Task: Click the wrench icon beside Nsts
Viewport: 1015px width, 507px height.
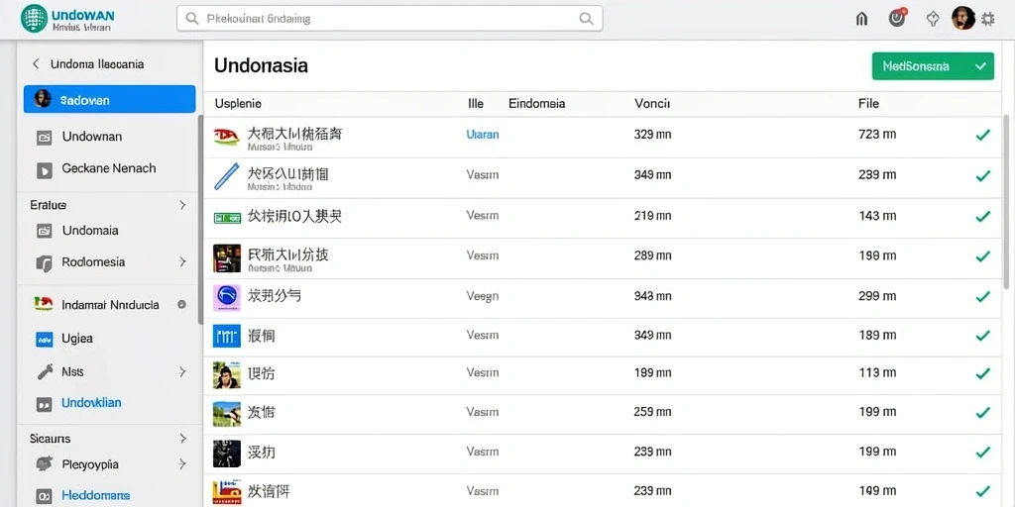Action: [45, 372]
